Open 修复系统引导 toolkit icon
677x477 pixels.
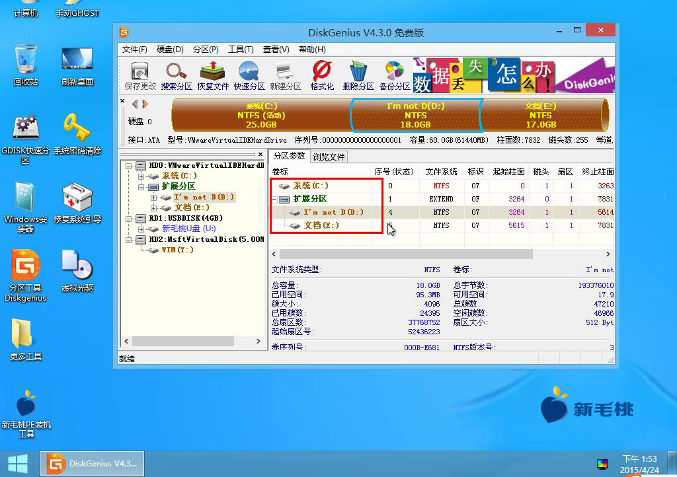click(x=77, y=203)
